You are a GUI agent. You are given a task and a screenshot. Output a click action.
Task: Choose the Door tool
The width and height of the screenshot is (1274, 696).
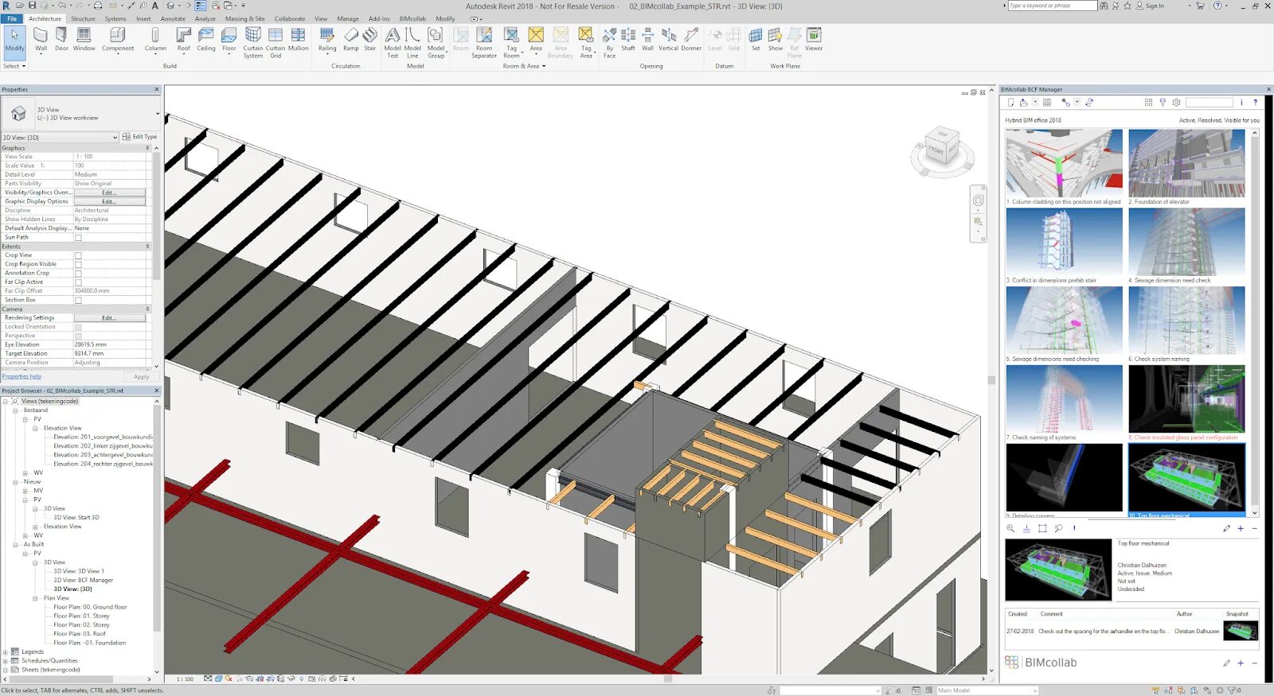click(x=61, y=39)
